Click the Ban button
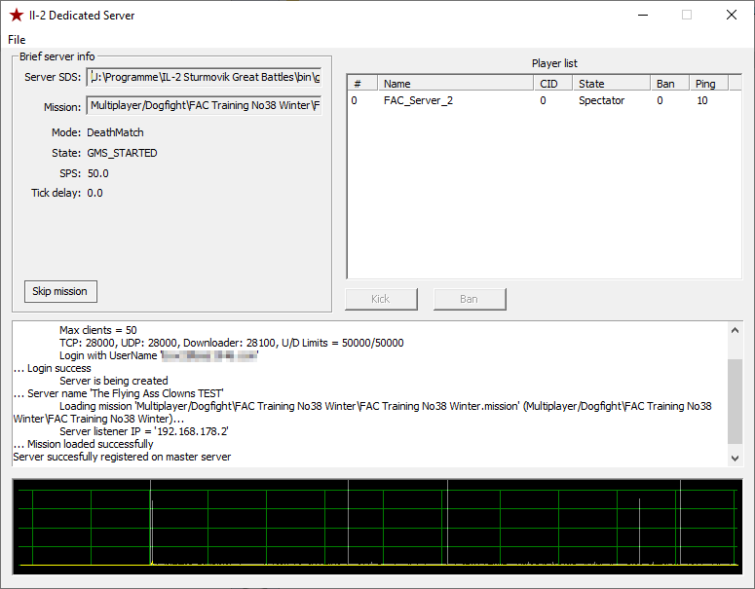The width and height of the screenshot is (755, 589). coord(470,299)
